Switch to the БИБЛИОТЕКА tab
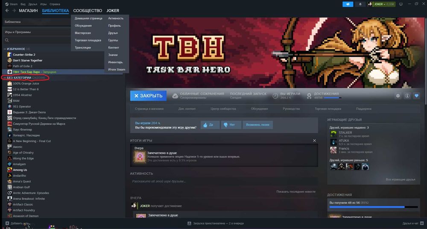 point(56,11)
